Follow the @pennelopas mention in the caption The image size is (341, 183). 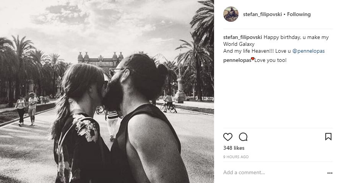[x=309, y=51]
